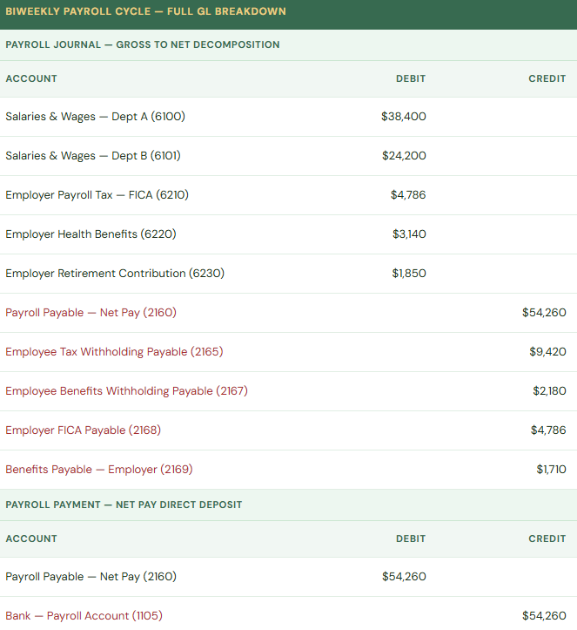Click Employer Payroll Tax — FICA (6210)
The image size is (577, 630).
(x=97, y=195)
